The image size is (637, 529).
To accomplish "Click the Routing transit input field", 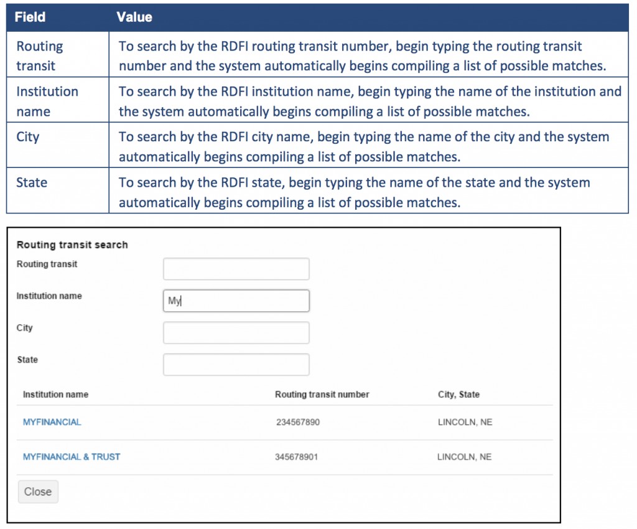I will pyautogui.click(x=236, y=269).
